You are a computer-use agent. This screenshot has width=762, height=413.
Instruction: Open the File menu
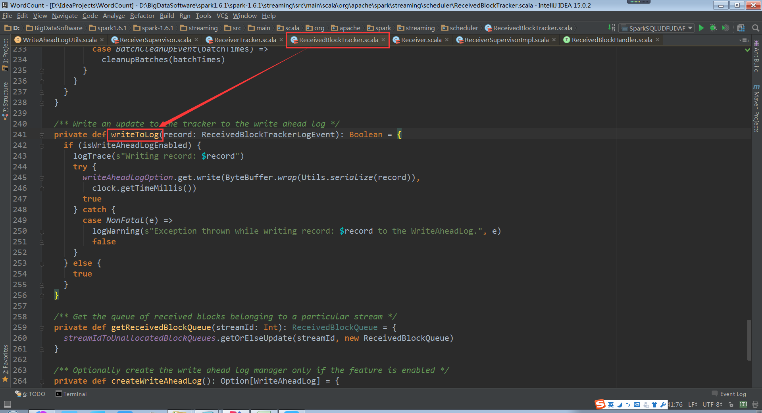[x=7, y=16]
